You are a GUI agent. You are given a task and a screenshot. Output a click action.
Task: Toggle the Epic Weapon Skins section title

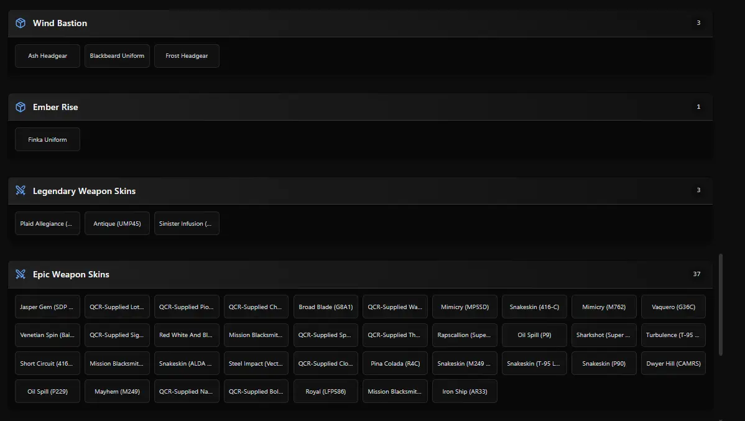click(x=71, y=274)
